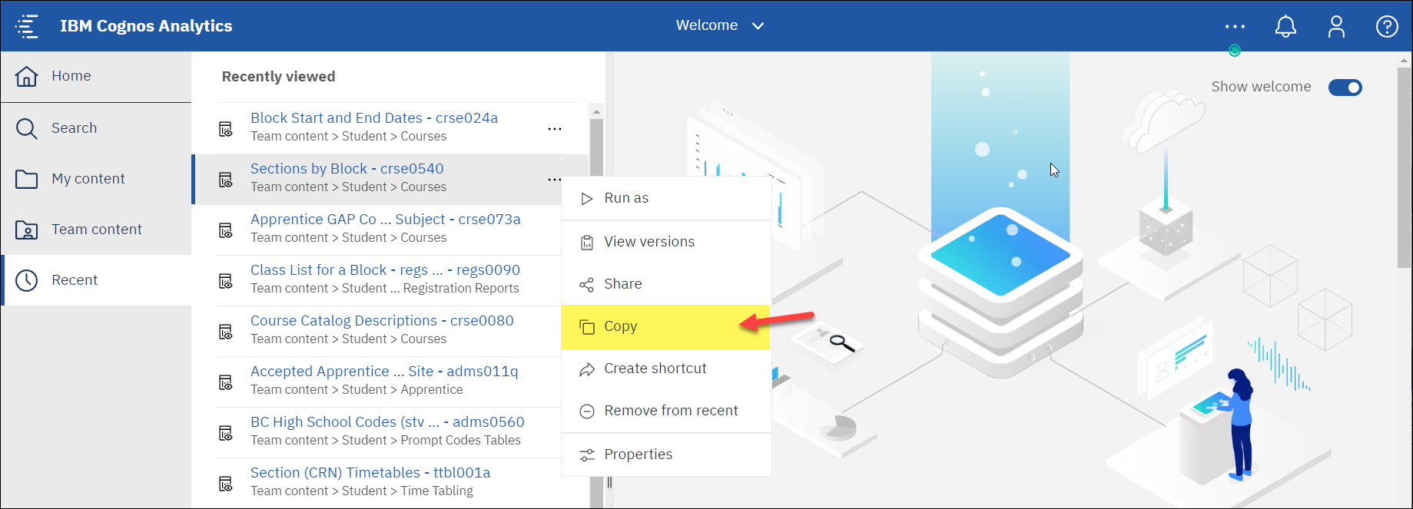Open the personal menu user icon
The width and height of the screenshot is (1413, 509).
coord(1336,26)
